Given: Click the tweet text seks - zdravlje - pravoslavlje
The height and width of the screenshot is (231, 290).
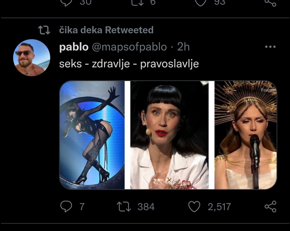Looking at the screenshot, I should pyautogui.click(x=129, y=64).
